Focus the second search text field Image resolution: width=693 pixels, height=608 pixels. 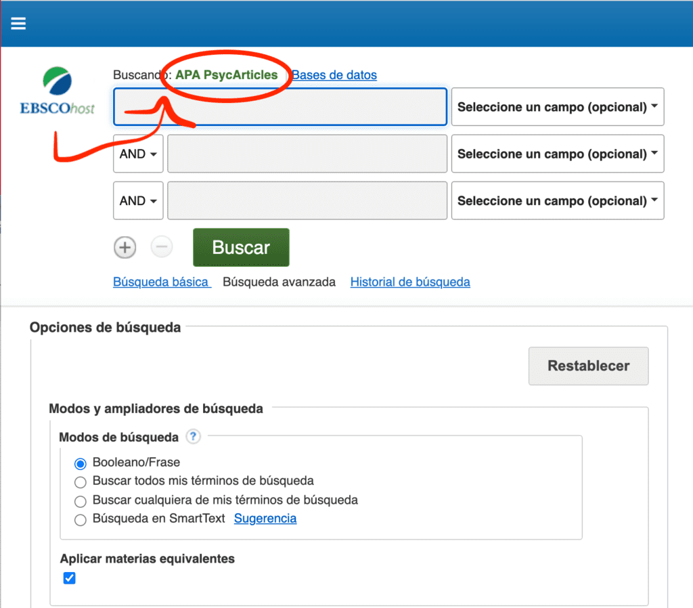(307, 154)
